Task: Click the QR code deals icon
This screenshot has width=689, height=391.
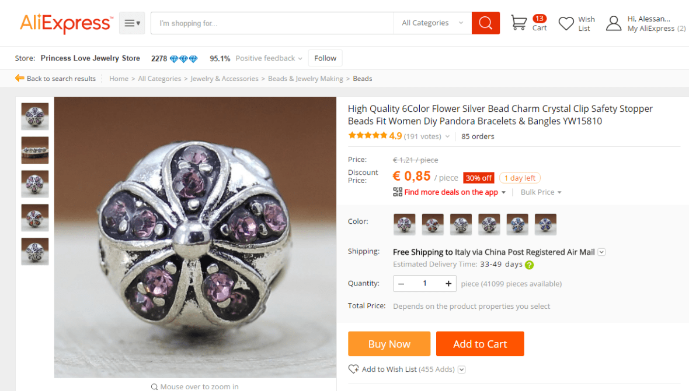Action: [x=398, y=192]
